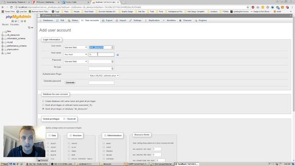Screen dimensions: 295x166
Task: Click the icon inside the Re-type field
Action: 112,69
